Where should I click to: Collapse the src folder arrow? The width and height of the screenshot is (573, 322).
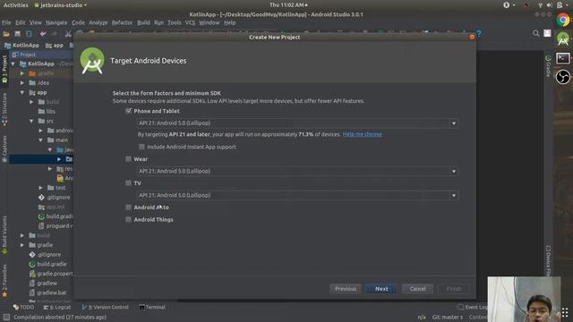(31, 121)
